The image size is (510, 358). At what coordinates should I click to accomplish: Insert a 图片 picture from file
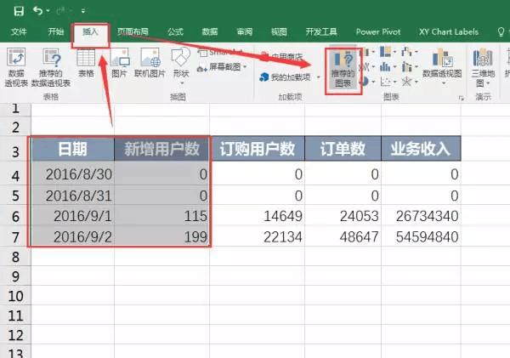[x=119, y=63]
